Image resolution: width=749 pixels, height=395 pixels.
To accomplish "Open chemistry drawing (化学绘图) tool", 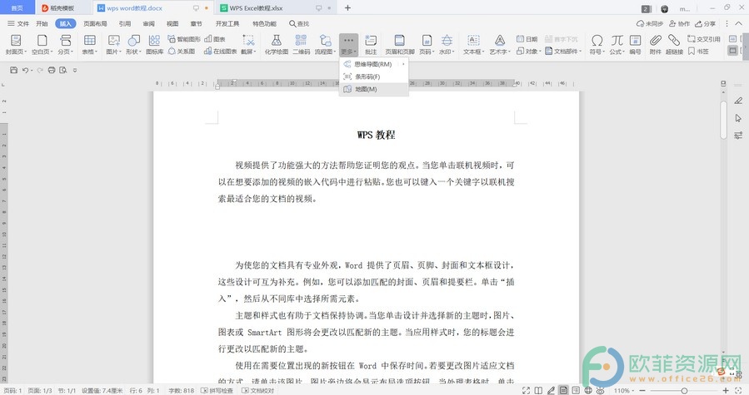I will [276, 44].
